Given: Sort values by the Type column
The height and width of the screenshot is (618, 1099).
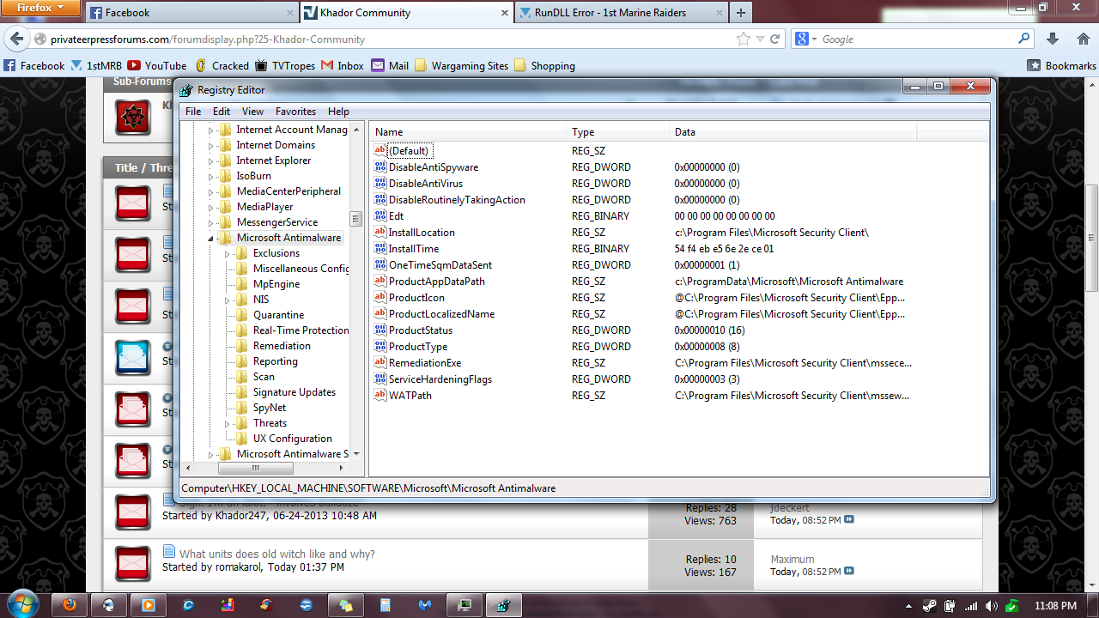Looking at the screenshot, I should pos(619,132).
